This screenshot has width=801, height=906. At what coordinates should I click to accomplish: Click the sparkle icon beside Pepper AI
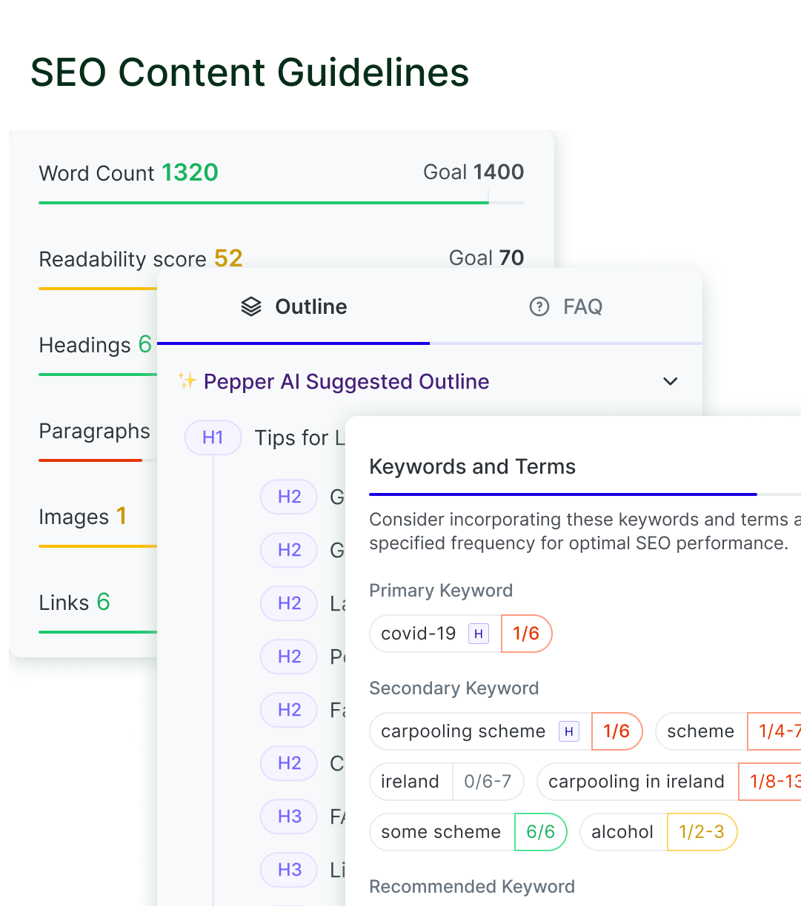187,381
